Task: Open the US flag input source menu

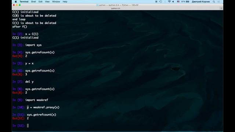Action: pyautogui.click(x=178, y=1)
